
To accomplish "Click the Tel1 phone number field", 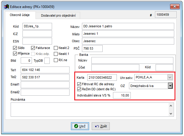I will coord(45,70).
